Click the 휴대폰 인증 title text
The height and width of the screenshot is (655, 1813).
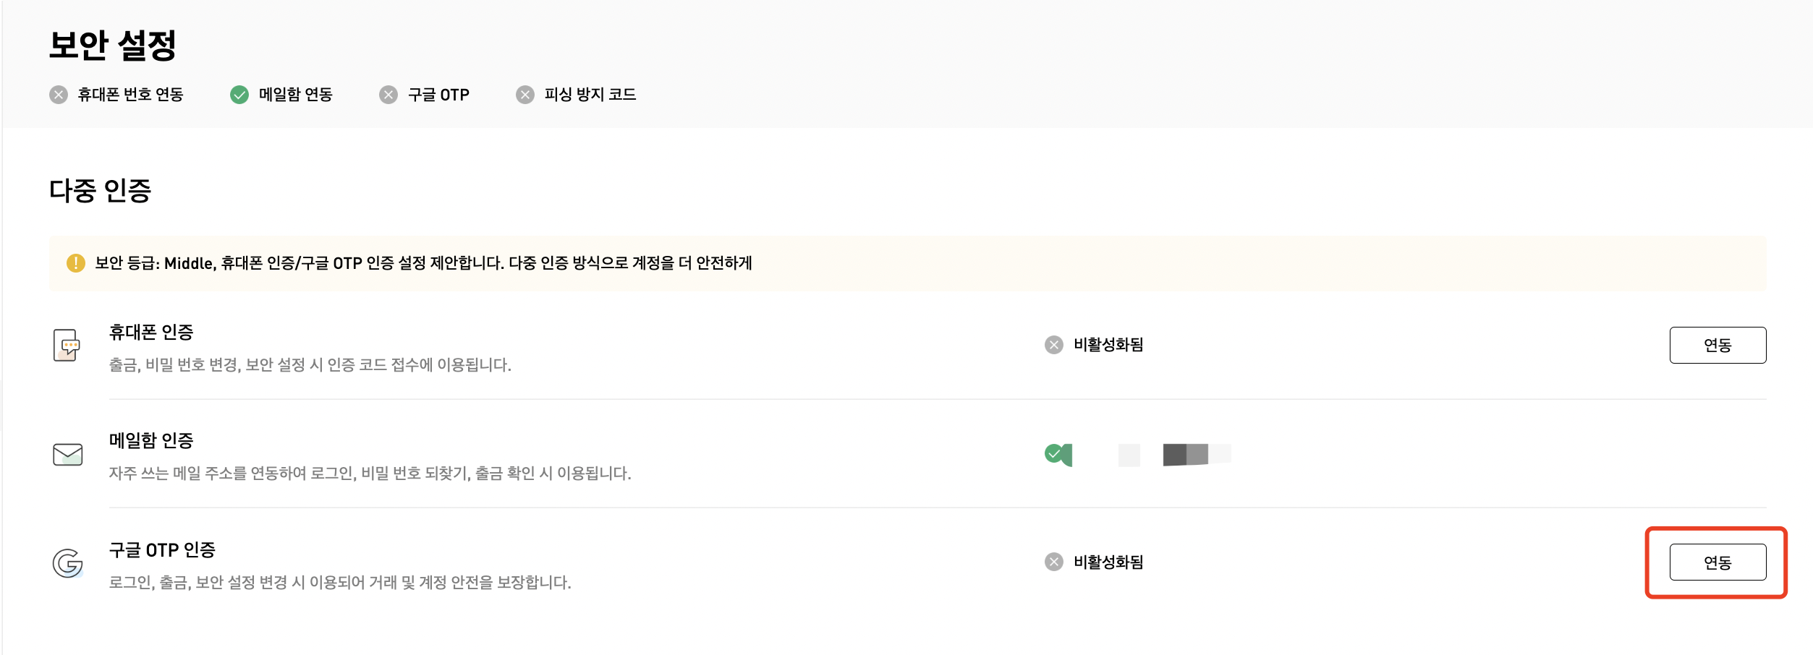(151, 333)
